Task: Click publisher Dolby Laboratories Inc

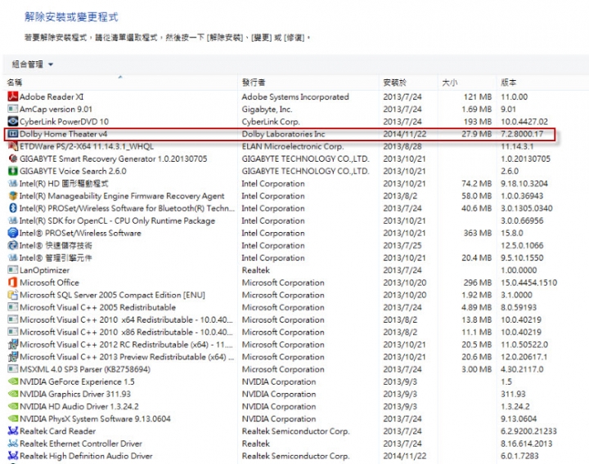Action: [x=283, y=134]
